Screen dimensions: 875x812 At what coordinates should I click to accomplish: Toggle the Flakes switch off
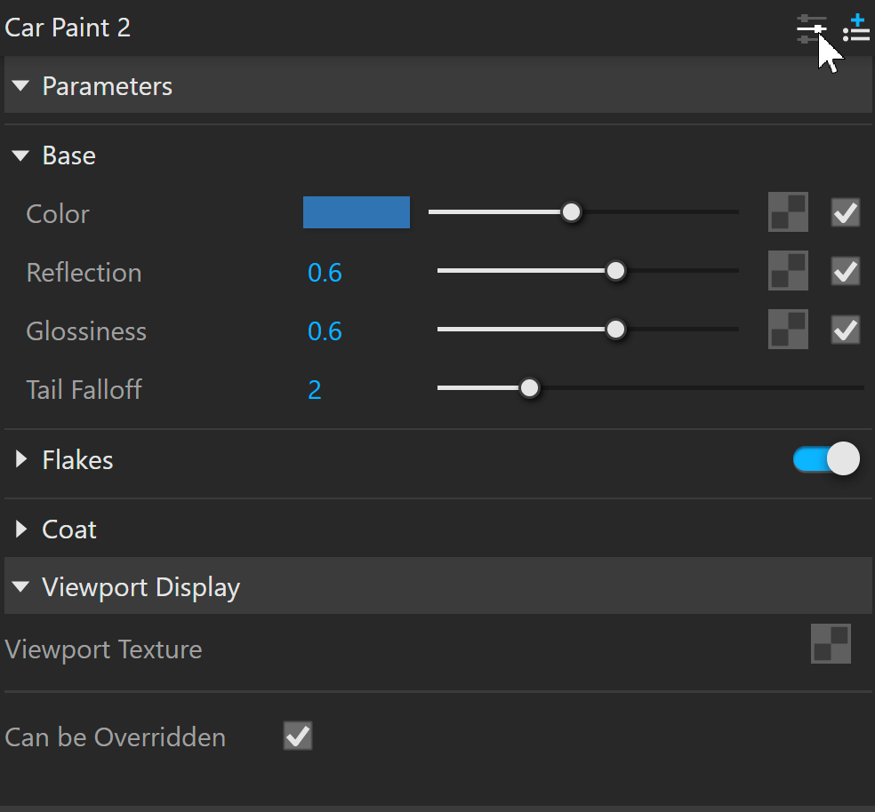[826, 459]
